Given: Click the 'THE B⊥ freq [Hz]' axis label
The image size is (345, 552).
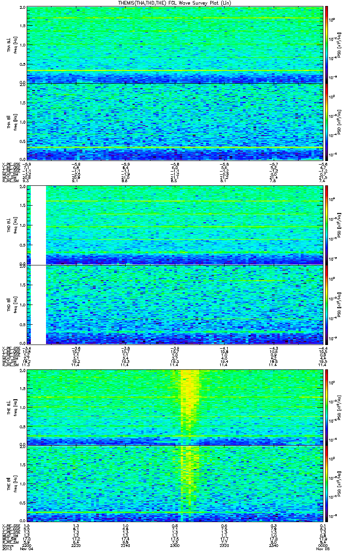Looking at the screenshot, I should click(11, 408).
